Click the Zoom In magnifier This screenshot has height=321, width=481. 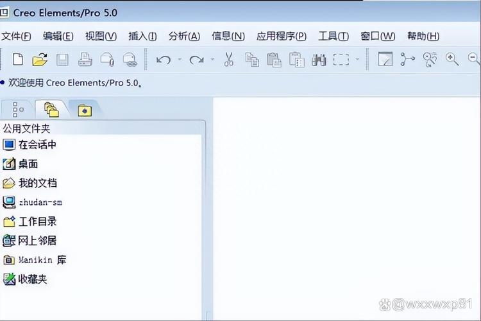pyautogui.click(x=452, y=59)
